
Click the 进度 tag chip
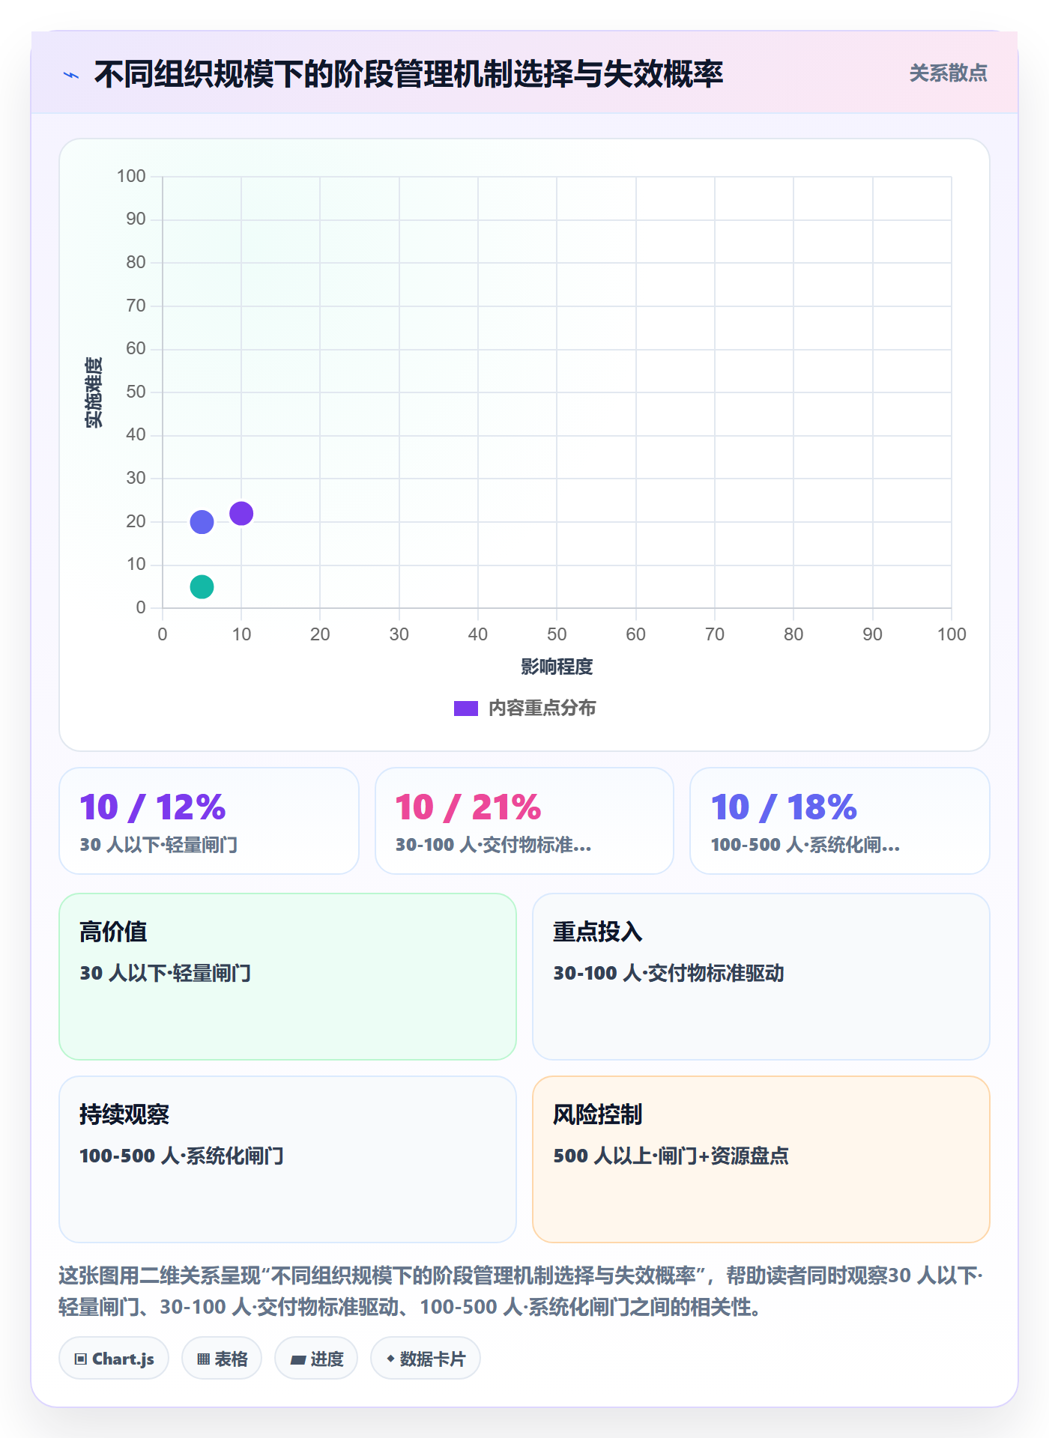(x=316, y=1359)
